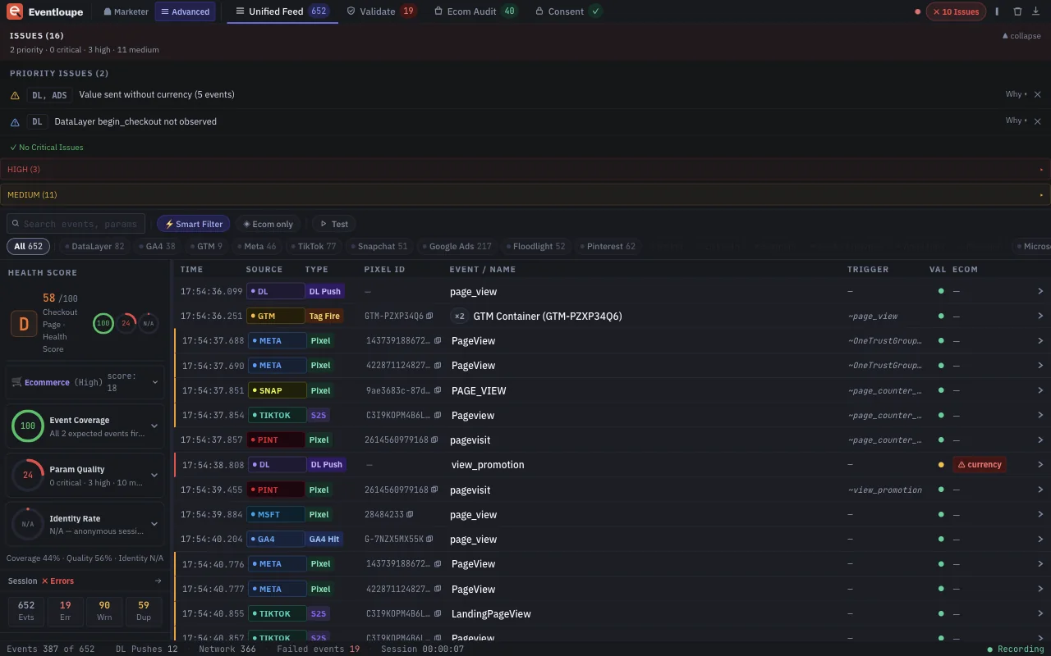Open the Ecom Audit tab
Image resolution: width=1051 pixels, height=656 pixels.
[x=476, y=11]
